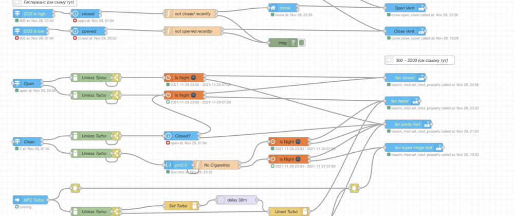Screen dimensions: 514x216
Task: Click status text 'home at: Nov 28, 22:26'
Action: (x=292, y=15)
